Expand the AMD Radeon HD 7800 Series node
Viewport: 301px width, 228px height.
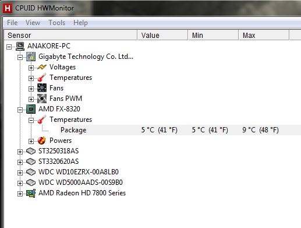(x=20, y=194)
